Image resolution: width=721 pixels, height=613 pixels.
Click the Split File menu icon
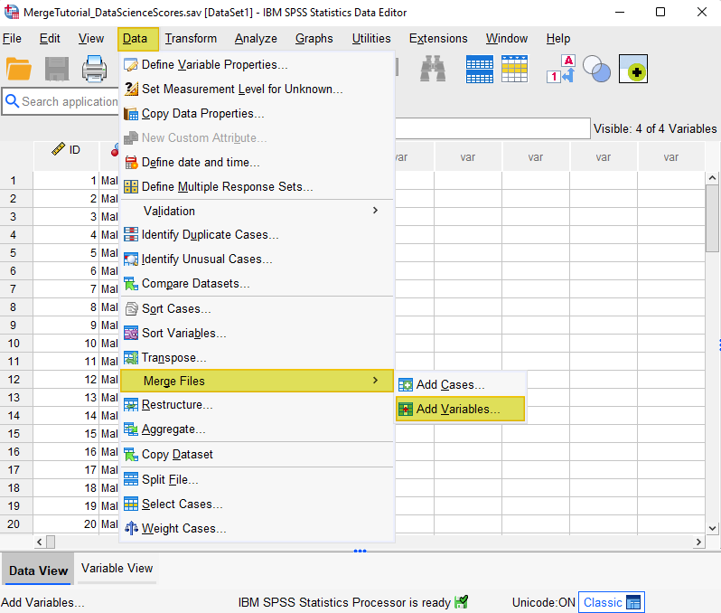pyautogui.click(x=131, y=479)
